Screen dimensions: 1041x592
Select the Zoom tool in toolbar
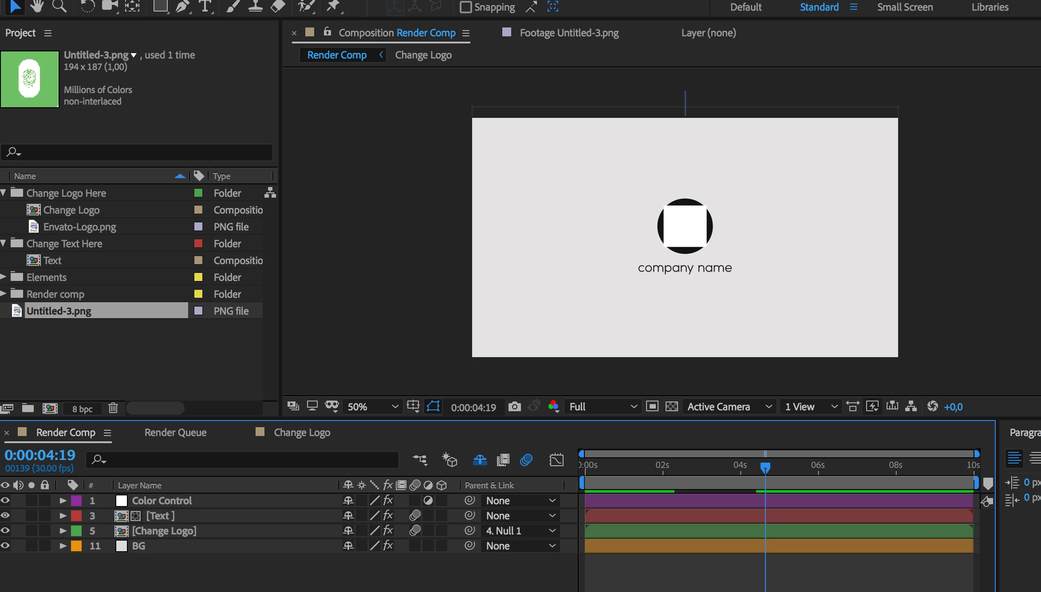click(59, 6)
